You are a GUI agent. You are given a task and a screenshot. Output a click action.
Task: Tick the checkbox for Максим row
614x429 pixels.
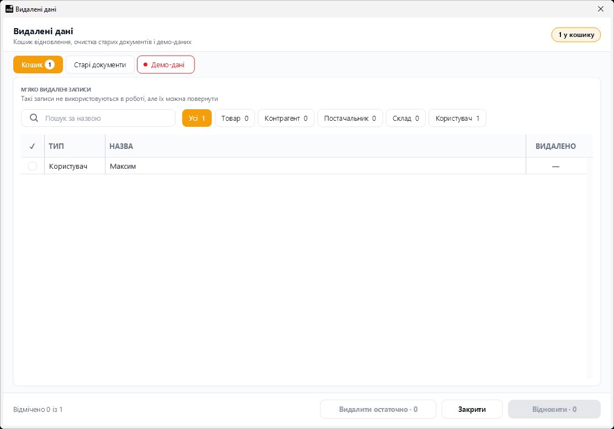coord(33,166)
